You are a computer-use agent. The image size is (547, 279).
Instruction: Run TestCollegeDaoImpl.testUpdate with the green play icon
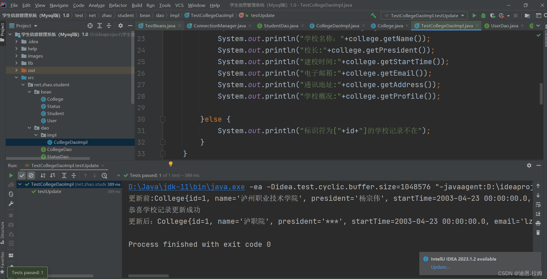474,16
